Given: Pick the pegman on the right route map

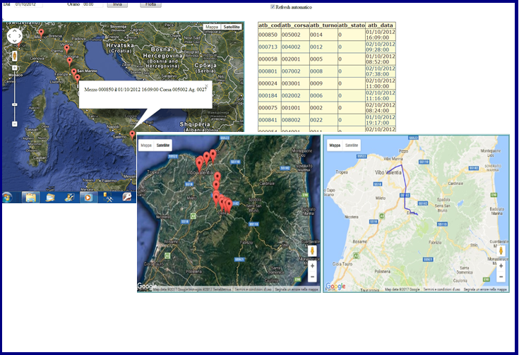Looking at the screenshot, I should (x=501, y=251).
